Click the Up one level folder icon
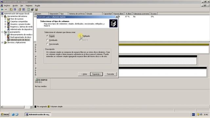This screenshot has height=118, width=210. coord(11,10)
